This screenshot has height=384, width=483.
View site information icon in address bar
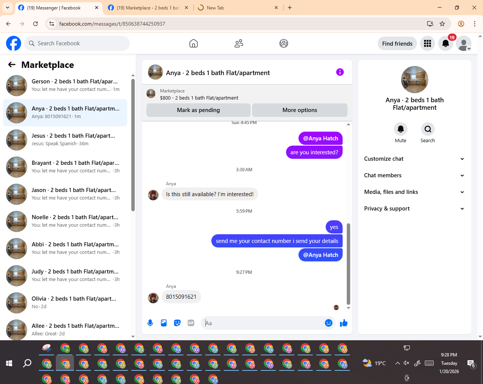click(x=52, y=24)
